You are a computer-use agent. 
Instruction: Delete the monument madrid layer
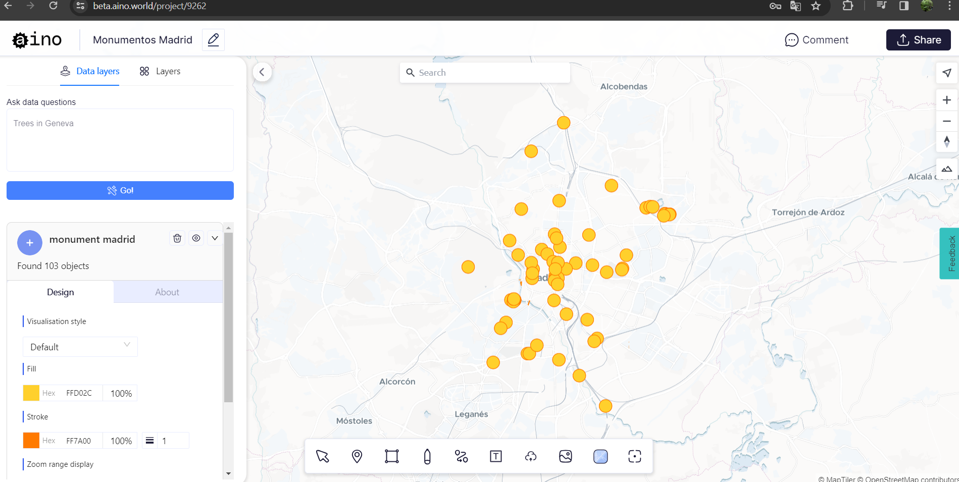tap(177, 238)
